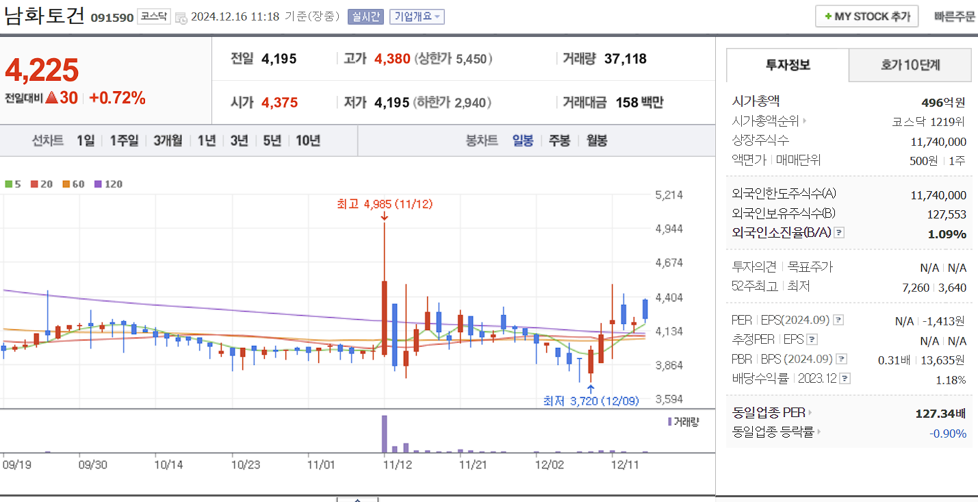
Task: Add to MY STOCK 추가
Action: pyautogui.click(x=866, y=16)
